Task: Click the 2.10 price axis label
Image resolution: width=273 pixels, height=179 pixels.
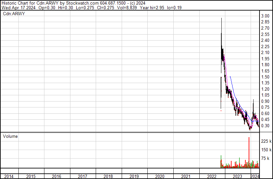Action: [265, 53]
